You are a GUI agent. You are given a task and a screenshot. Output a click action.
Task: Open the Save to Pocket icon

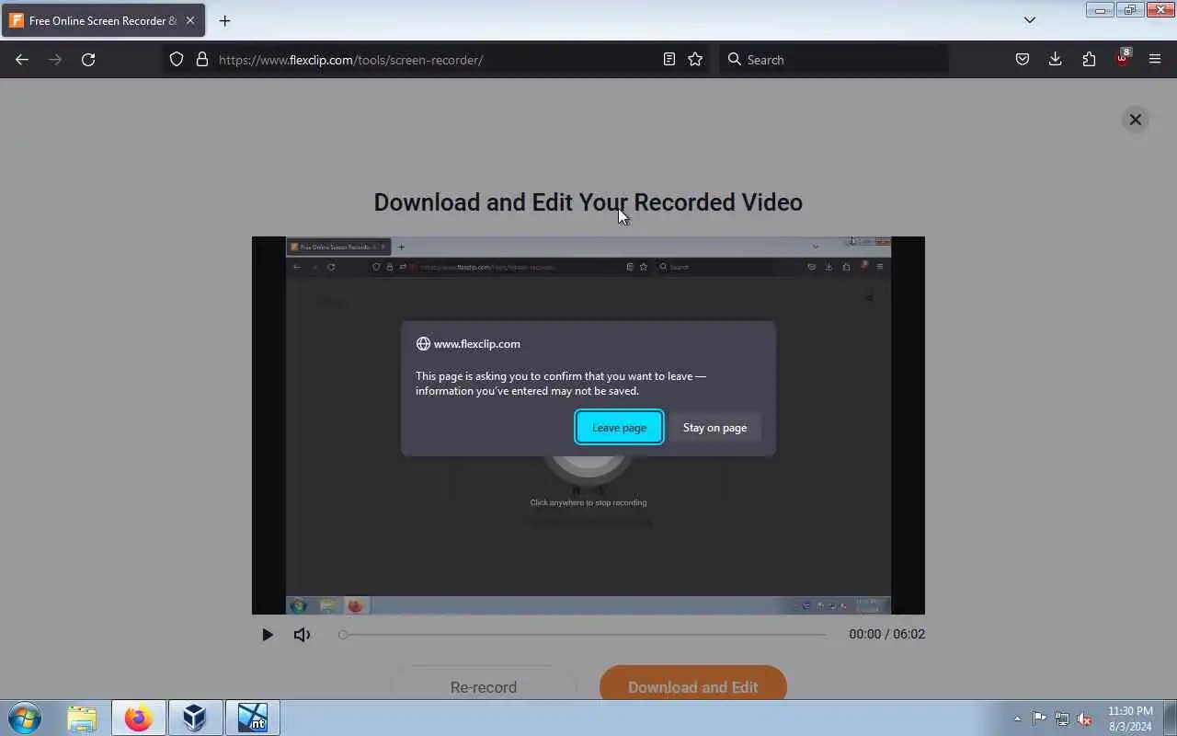point(1023,60)
